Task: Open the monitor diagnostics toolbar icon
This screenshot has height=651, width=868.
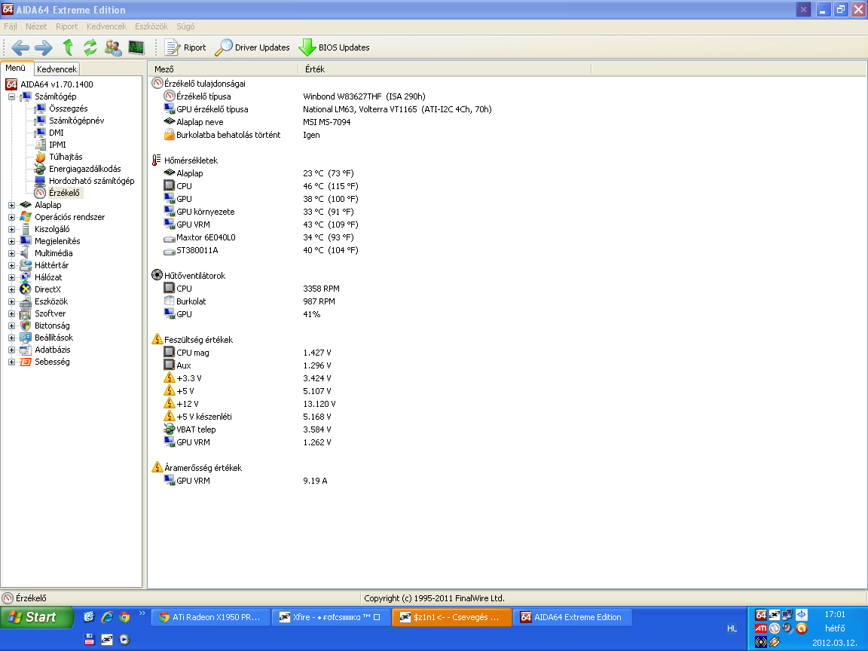Action: click(136, 47)
